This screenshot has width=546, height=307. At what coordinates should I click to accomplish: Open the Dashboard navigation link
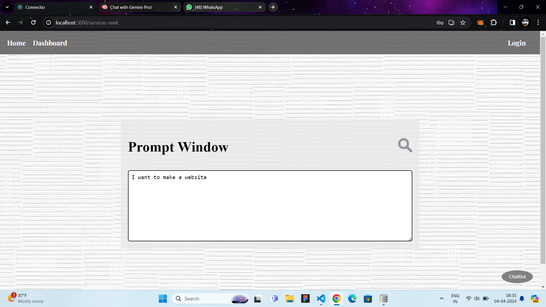[x=50, y=43]
